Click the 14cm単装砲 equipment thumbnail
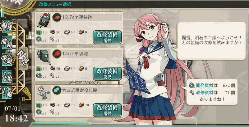The image size is (249, 127). click(x=44, y=57)
